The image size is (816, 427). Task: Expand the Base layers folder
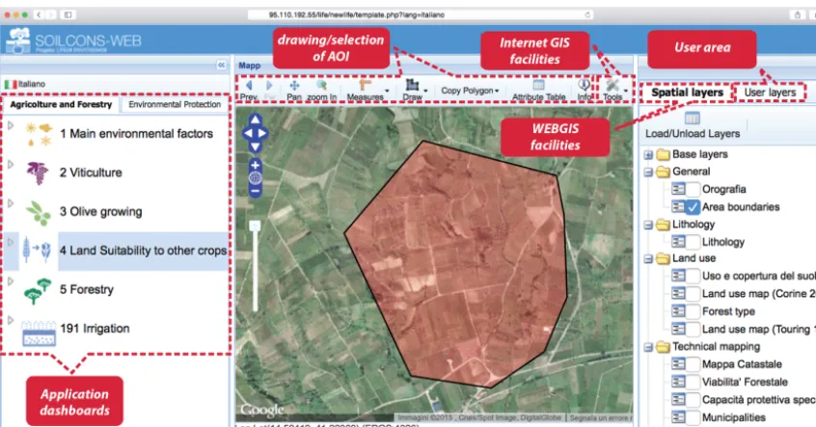click(x=648, y=154)
